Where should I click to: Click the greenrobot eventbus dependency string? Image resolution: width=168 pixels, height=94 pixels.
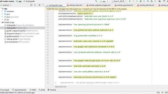pos(88,36)
